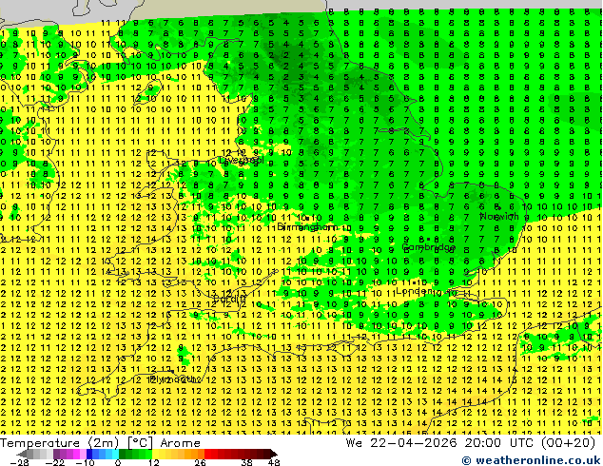Click the Norwich city label
The height and width of the screenshot is (466, 603).
click(499, 217)
